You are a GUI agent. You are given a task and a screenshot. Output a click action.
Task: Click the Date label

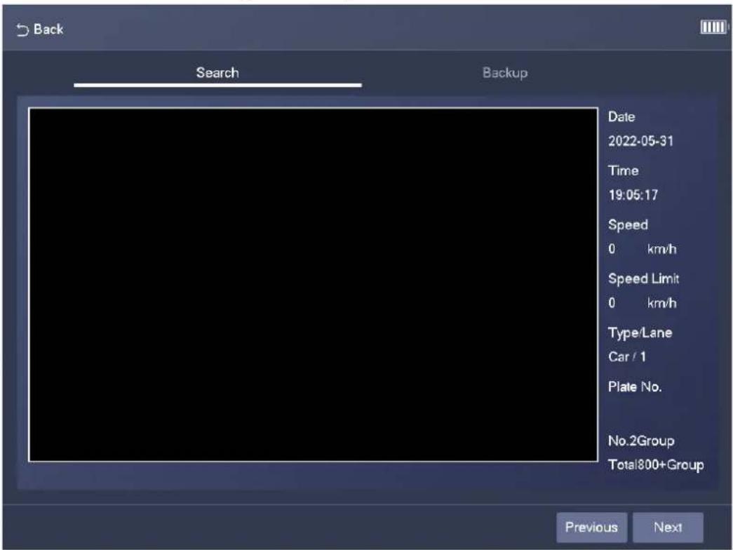click(621, 117)
